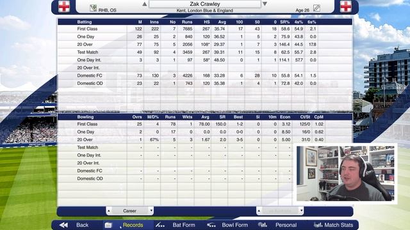Open the Records tab
Image resolution: width=410 pixels, height=230 pixels.
pos(133,225)
